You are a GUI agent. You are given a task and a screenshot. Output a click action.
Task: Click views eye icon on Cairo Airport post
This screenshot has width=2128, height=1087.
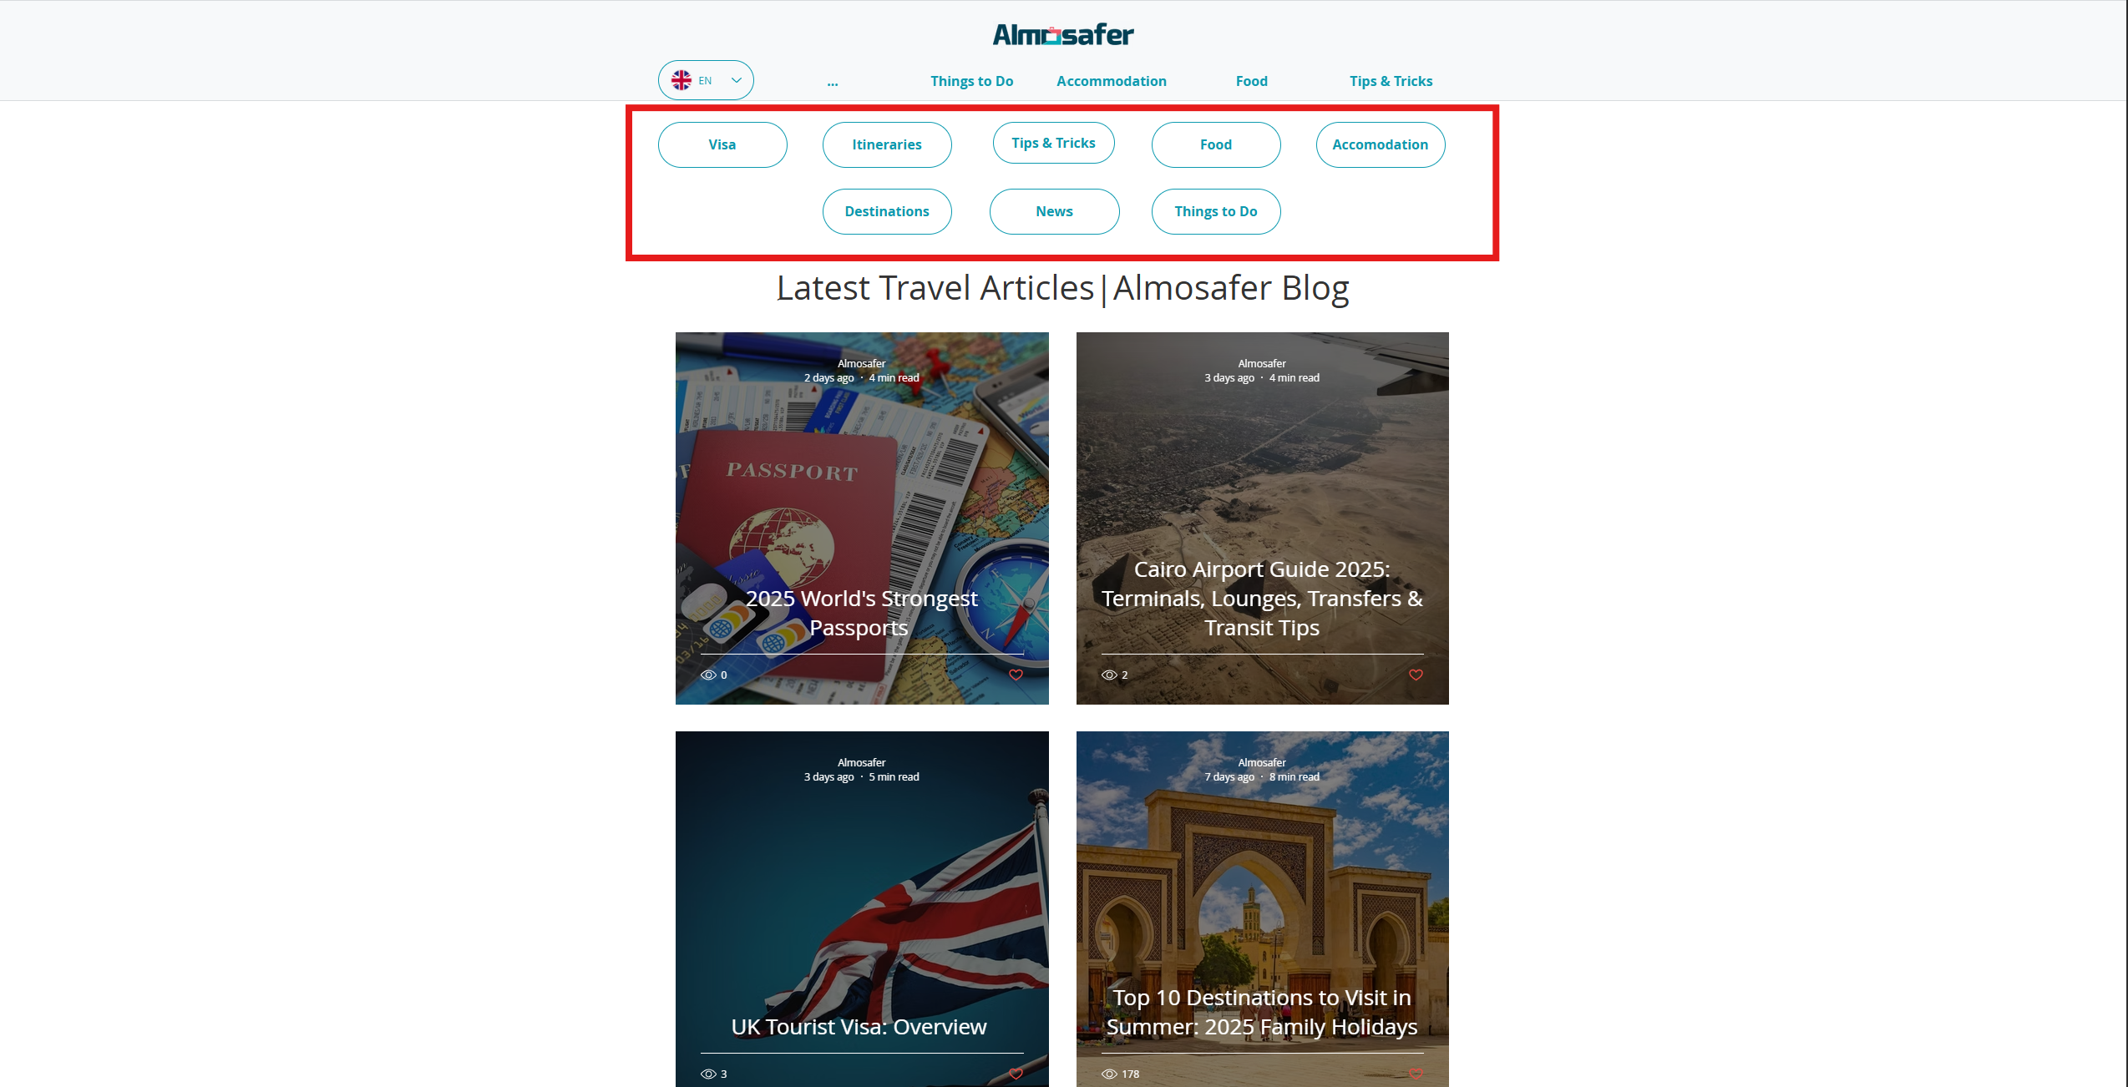click(1109, 675)
